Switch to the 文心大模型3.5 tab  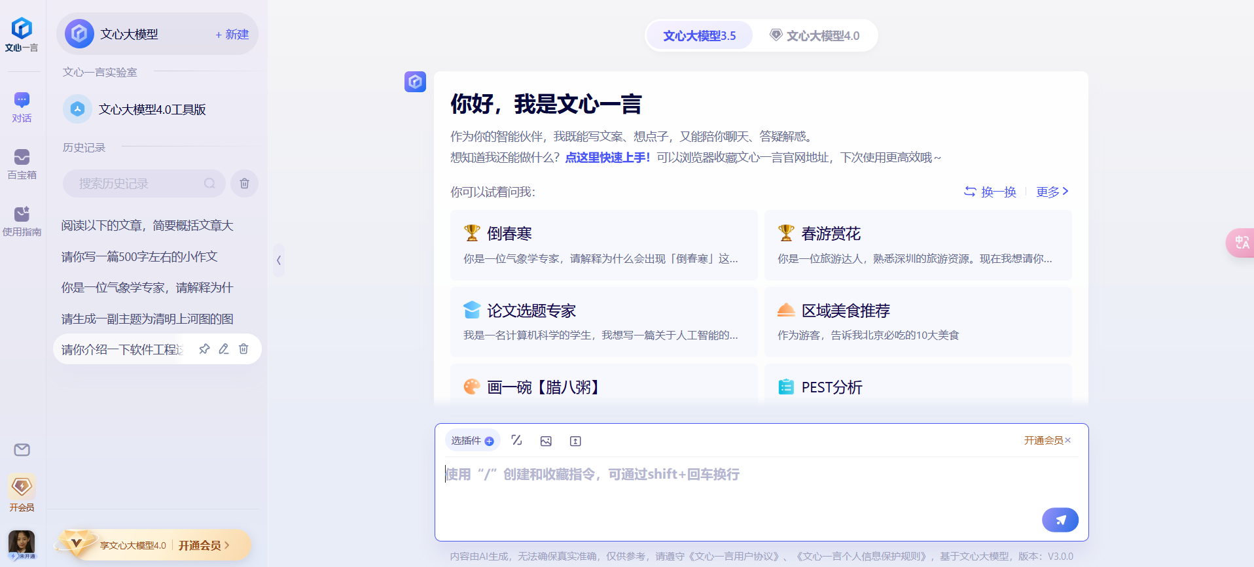click(x=699, y=35)
